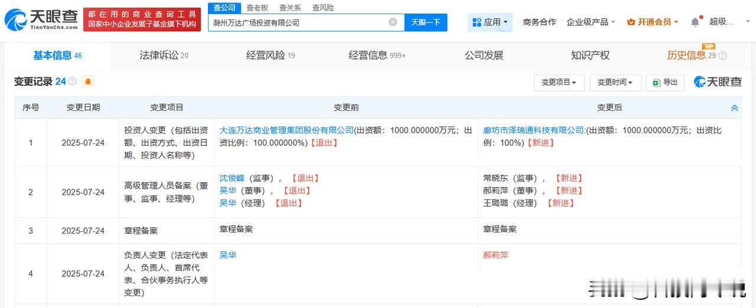Click help icon beside 历史信息 29
This screenshot has width=756, height=308.
pyautogui.click(x=722, y=55)
